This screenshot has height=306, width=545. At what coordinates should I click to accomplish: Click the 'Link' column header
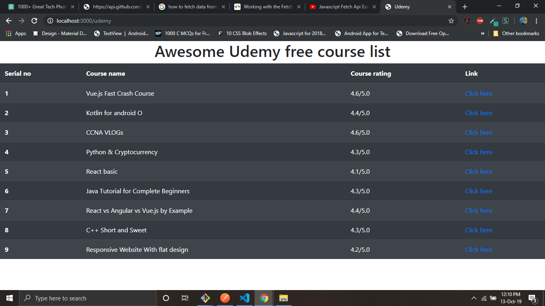click(x=471, y=74)
